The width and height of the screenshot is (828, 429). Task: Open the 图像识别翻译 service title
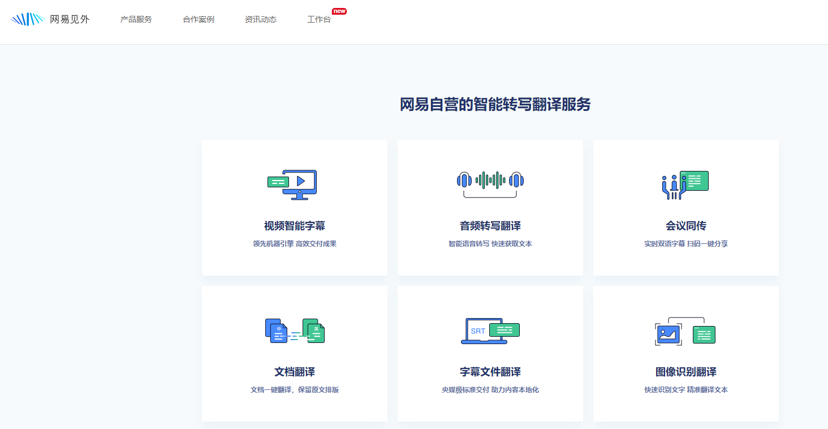click(686, 372)
